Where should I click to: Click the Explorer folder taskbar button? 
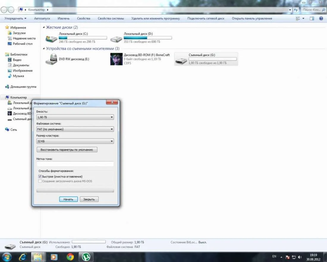[38, 257]
